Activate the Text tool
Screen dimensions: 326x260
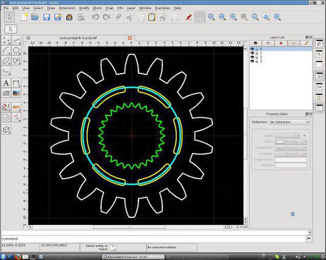6,83
